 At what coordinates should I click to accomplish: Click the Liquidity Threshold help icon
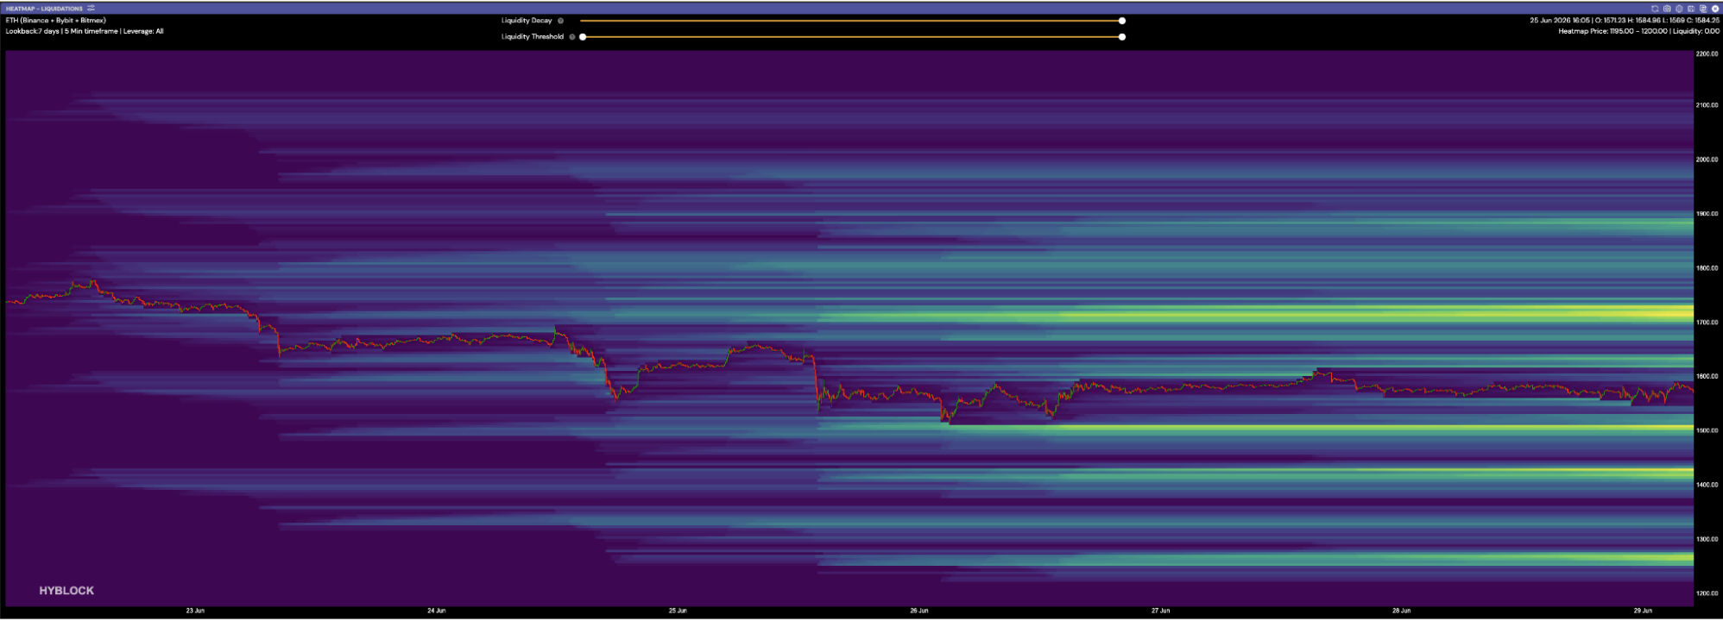click(x=572, y=37)
